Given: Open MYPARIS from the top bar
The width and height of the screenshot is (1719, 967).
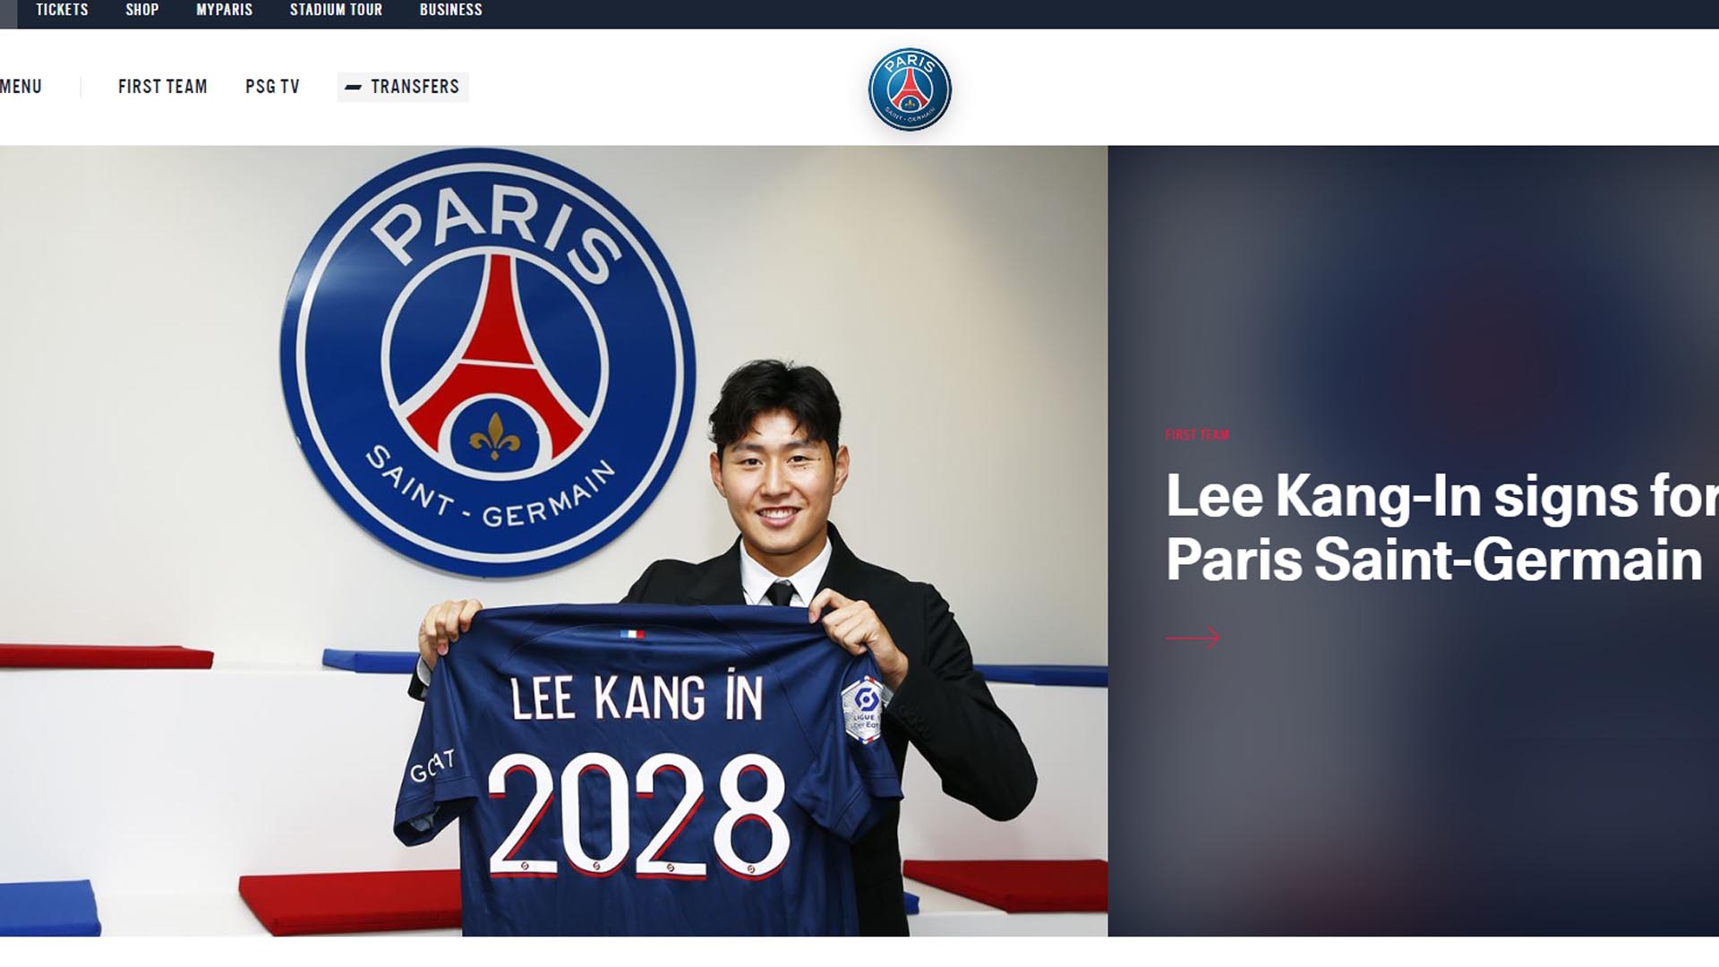Looking at the screenshot, I should pos(225,10).
